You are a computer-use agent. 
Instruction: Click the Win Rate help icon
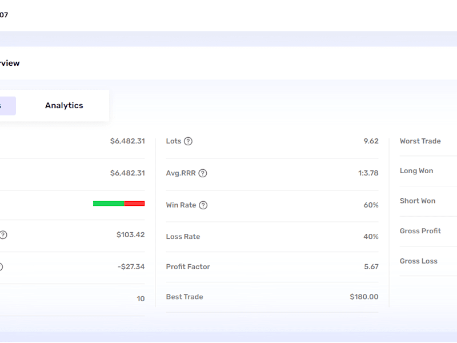(x=203, y=205)
